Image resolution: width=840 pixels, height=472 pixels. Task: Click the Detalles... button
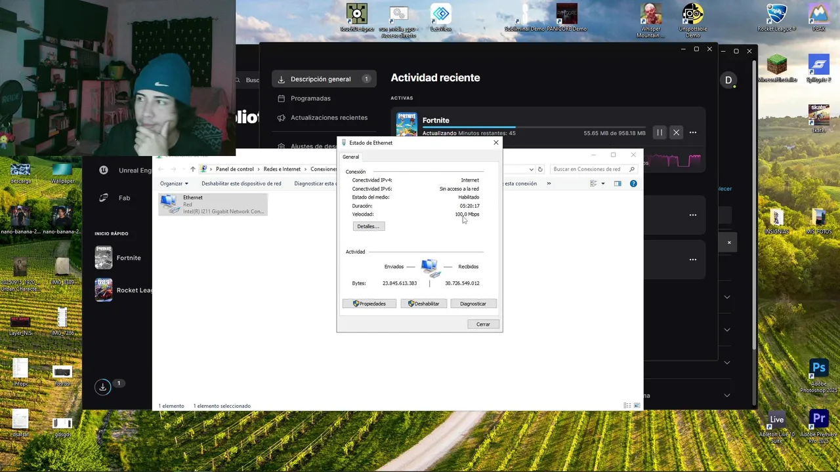point(368,226)
